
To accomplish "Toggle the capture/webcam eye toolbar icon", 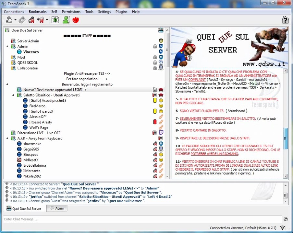I will tap(55, 20).
